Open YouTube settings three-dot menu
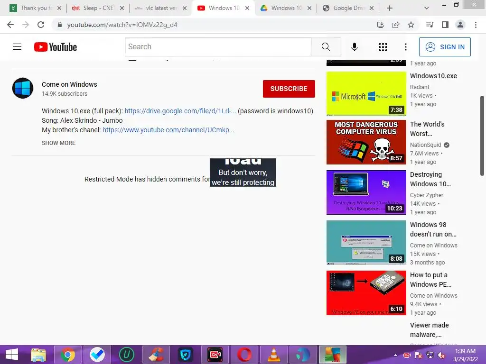This screenshot has width=486, height=364. 405,47
